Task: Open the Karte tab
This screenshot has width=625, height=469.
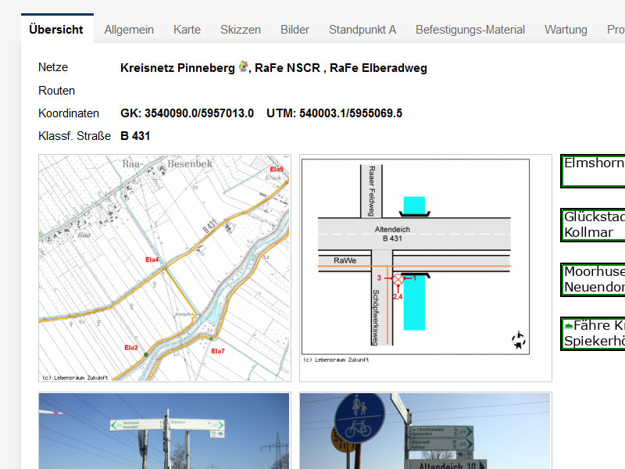Action: click(x=187, y=30)
